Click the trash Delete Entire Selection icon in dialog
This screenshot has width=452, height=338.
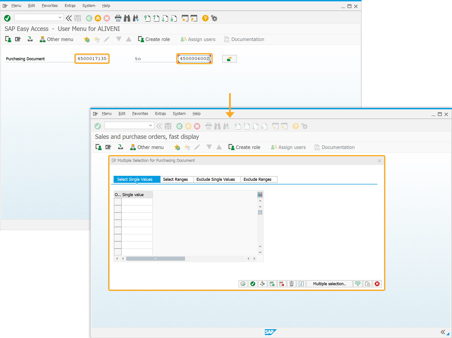point(291,284)
